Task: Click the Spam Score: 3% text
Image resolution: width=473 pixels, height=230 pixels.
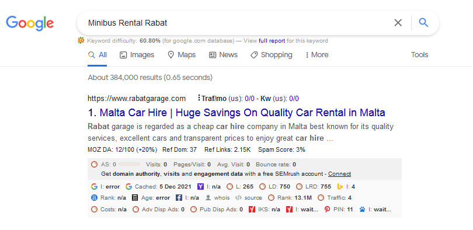Action: [281, 150]
